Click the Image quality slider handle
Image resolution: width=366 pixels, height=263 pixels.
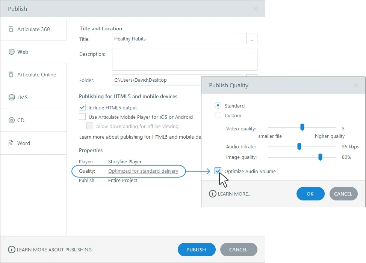(x=320, y=157)
